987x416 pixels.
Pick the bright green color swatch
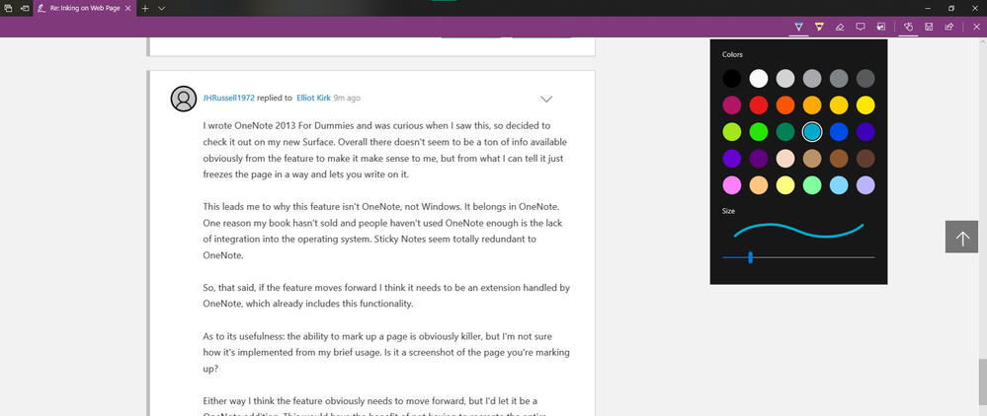[759, 132]
